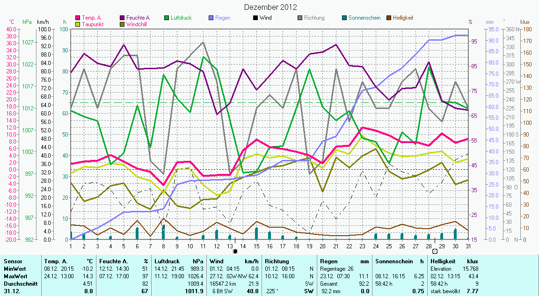539x296 pixels.
Task: Click the Regen column header in table
Action: coord(328,261)
